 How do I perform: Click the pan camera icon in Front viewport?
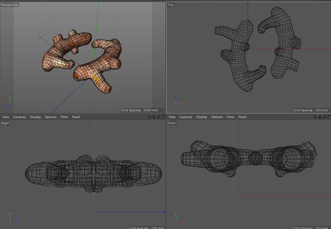point(316,117)
